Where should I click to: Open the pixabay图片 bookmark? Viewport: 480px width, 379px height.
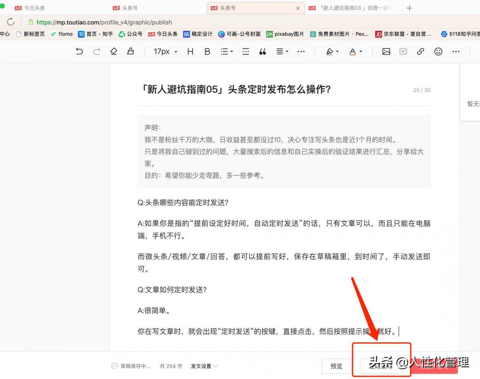(x=285, y=34)
